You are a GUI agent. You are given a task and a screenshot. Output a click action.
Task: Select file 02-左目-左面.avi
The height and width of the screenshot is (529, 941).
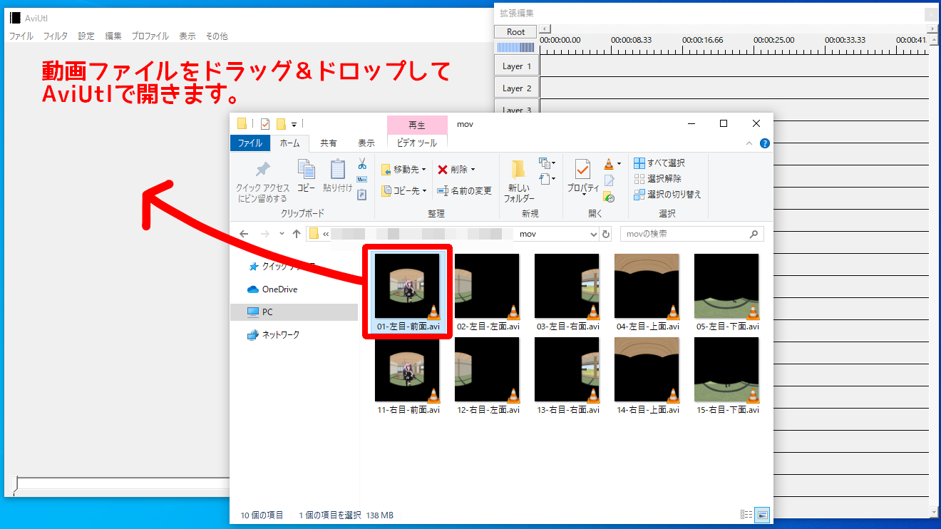488,293
